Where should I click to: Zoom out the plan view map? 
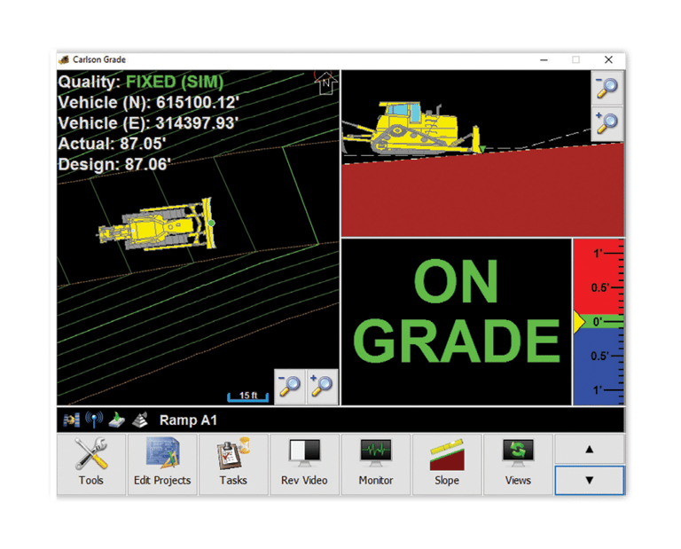click(290, 386)
